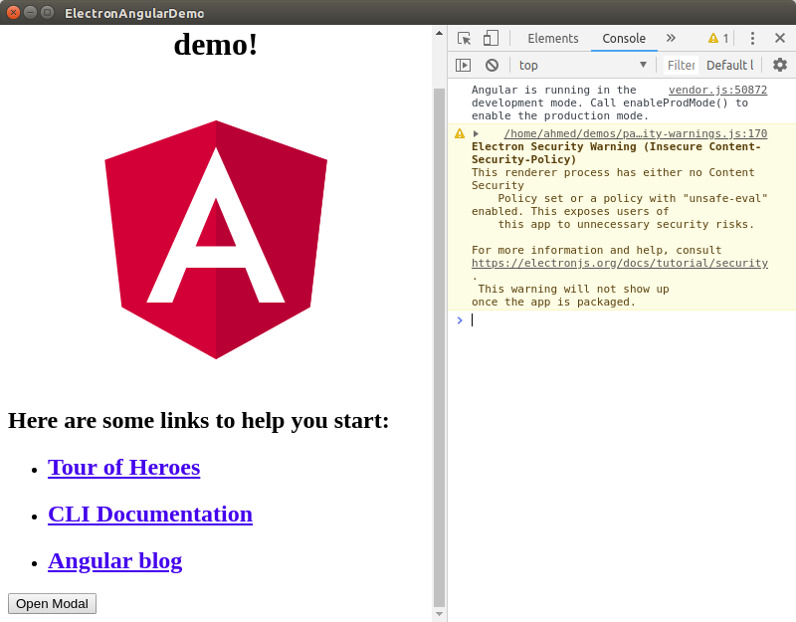Clear the console with the ban icon
Image resolution: width=796 pixels, height=622 pixels.
pyautogui.click(x=492, y=65)
